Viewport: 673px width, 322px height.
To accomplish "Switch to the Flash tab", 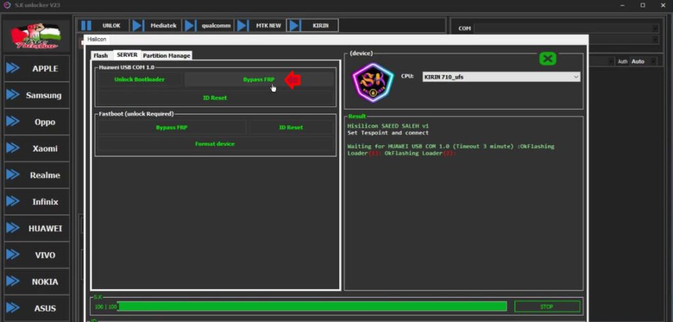I will pos(101,55).
